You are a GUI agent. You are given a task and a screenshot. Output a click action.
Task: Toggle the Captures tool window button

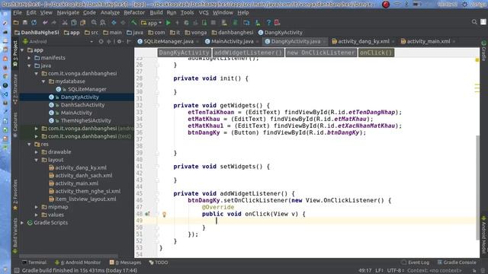click(15, 125)
